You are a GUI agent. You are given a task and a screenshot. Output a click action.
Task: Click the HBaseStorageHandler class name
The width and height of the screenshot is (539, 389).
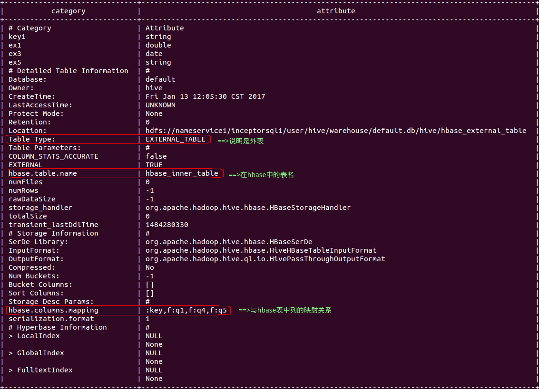[x=248, y=208]
